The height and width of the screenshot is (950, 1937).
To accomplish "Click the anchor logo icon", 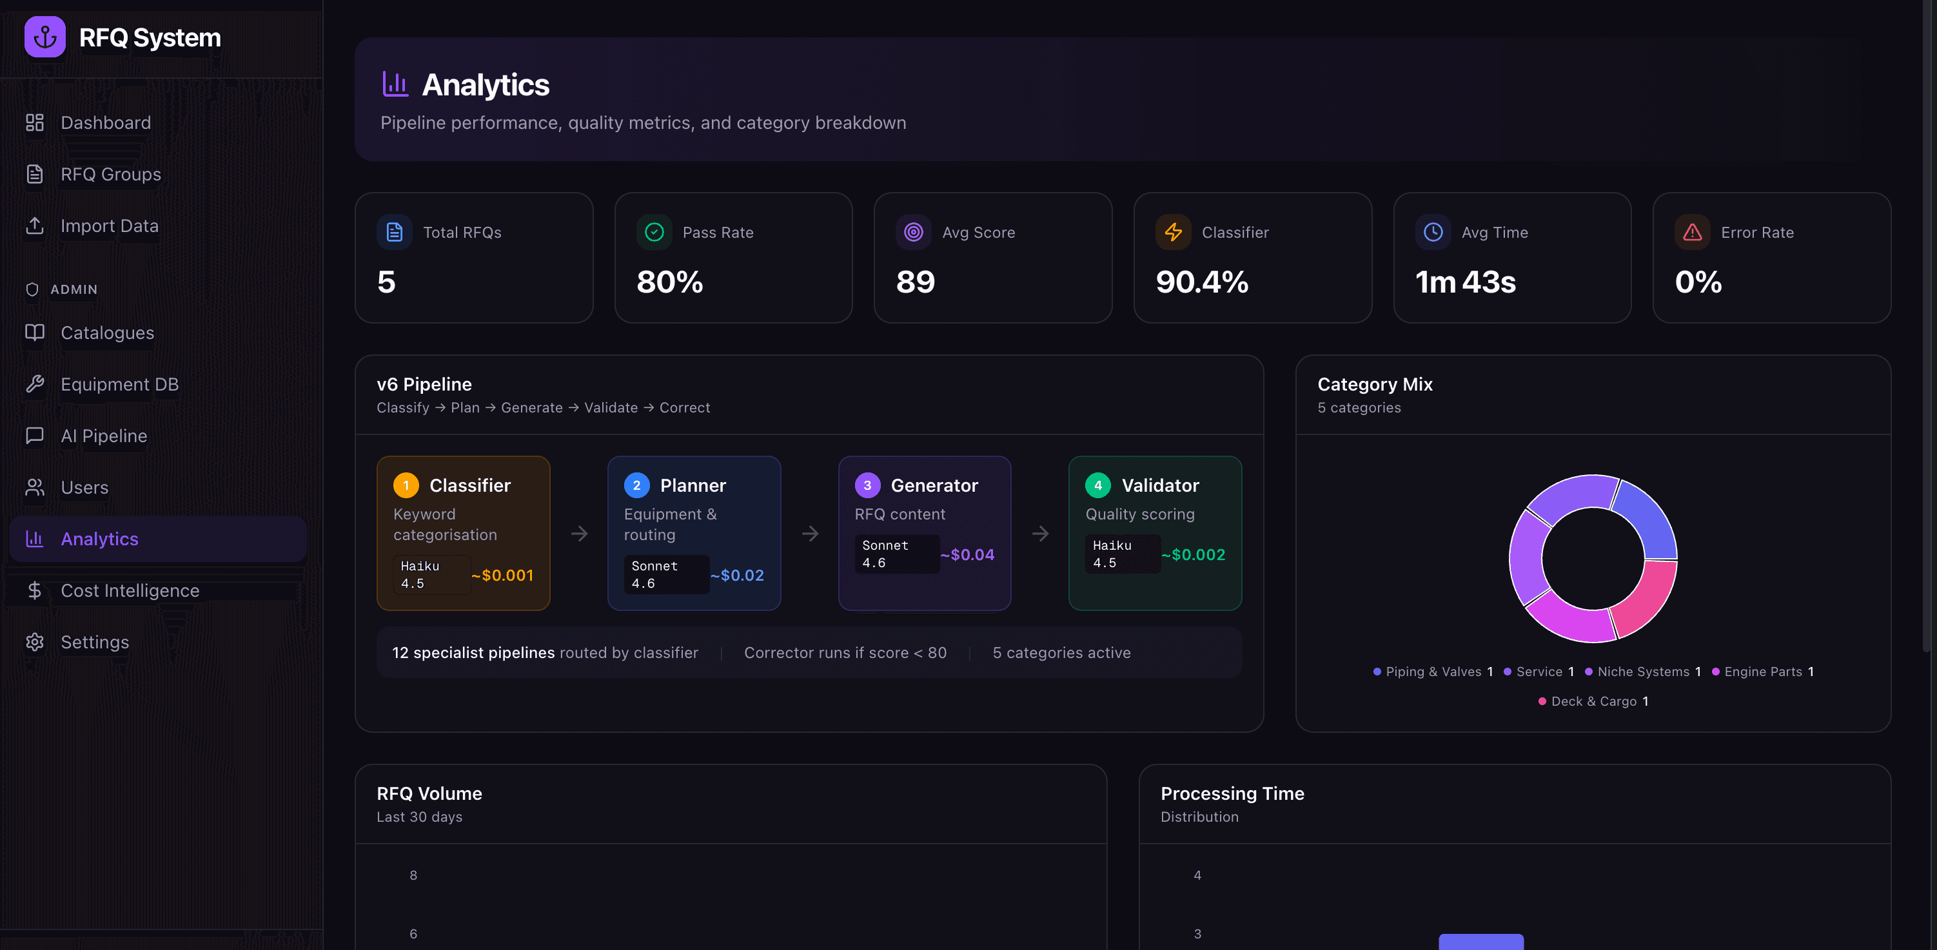I will [44, 37].
